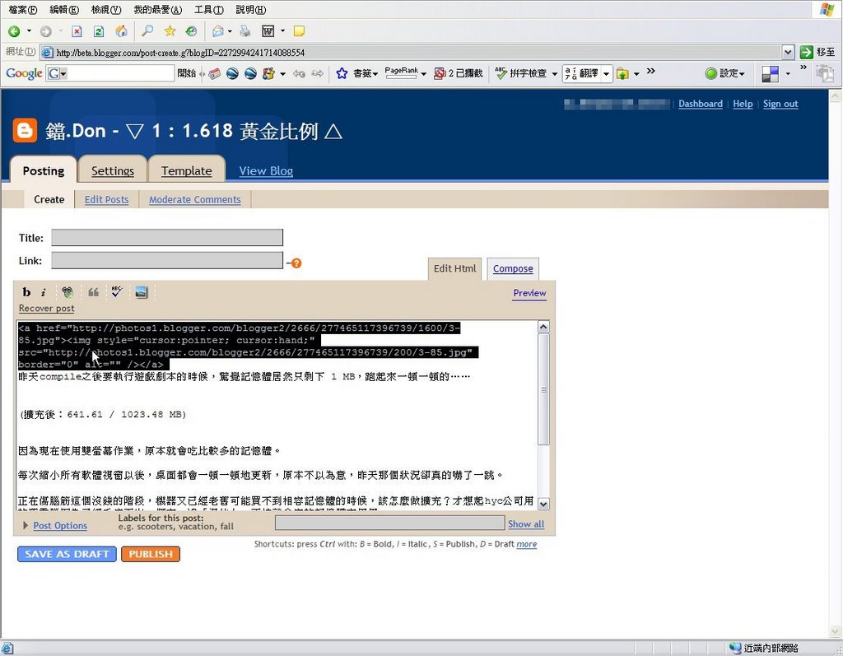Image resolution: width=843 pixels, height=656 pixels.
Task: Go to the browser Home icon
Action: (122, 31)
